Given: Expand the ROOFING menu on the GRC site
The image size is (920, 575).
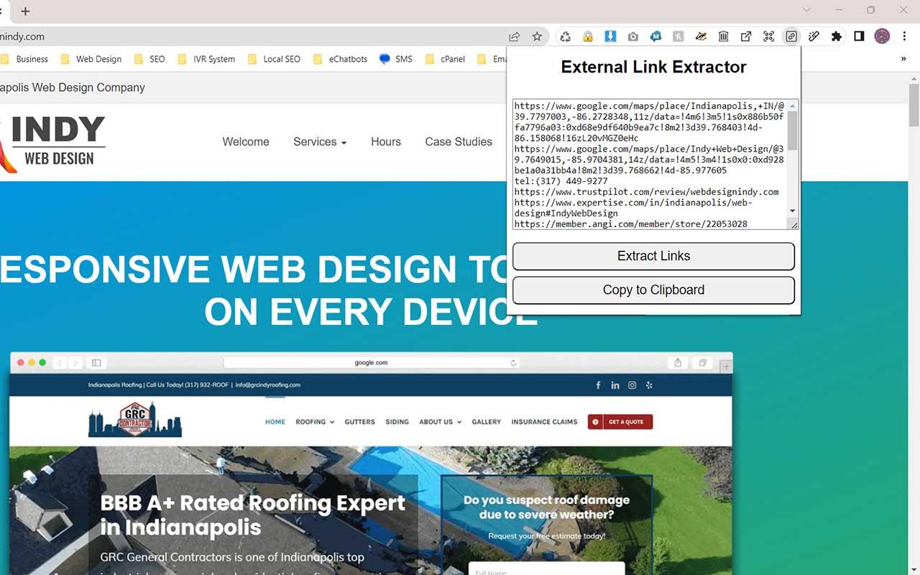Looking at the screenshot, I should click(x=314, y=422).
